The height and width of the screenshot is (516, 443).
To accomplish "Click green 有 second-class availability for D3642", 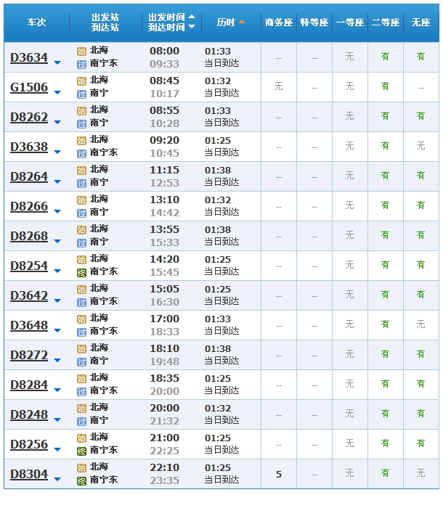I will point(385,295).
